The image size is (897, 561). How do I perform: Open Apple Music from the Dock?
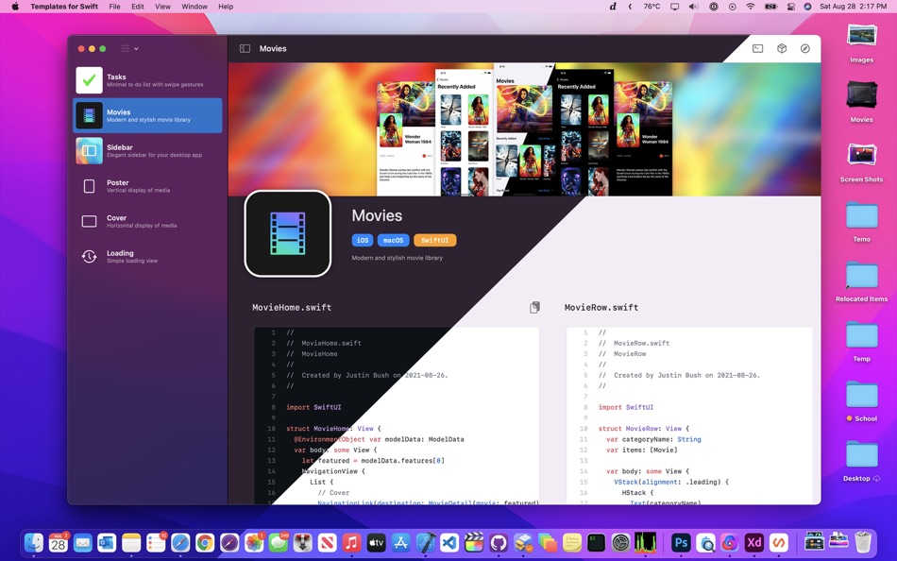(x=351, y=542)
